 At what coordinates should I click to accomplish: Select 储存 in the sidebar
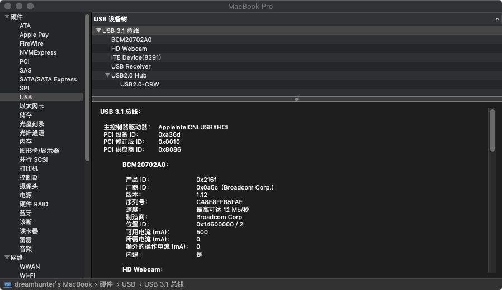click(x=26, y=115)
